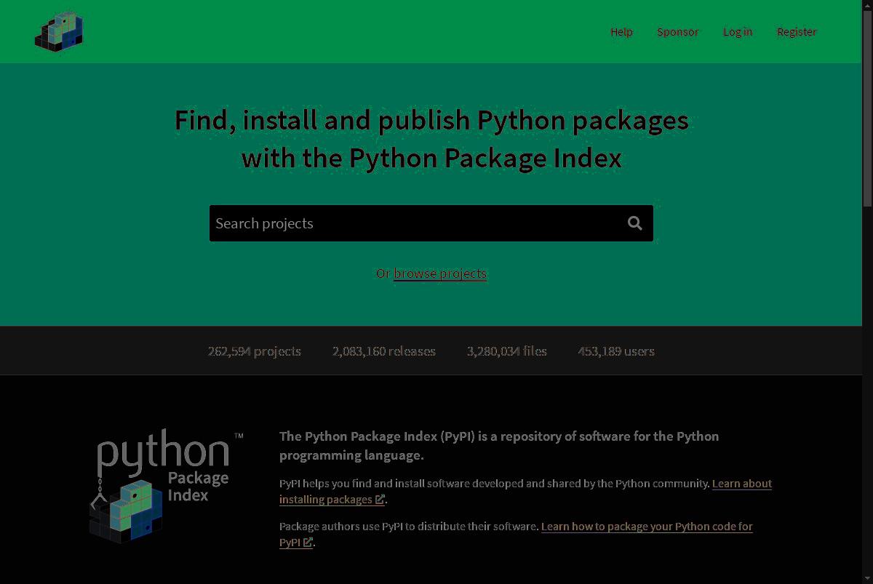The height and width of the screenshot is (584, 873).
Task: Go to Log in
Action: (x=738, y=31)
